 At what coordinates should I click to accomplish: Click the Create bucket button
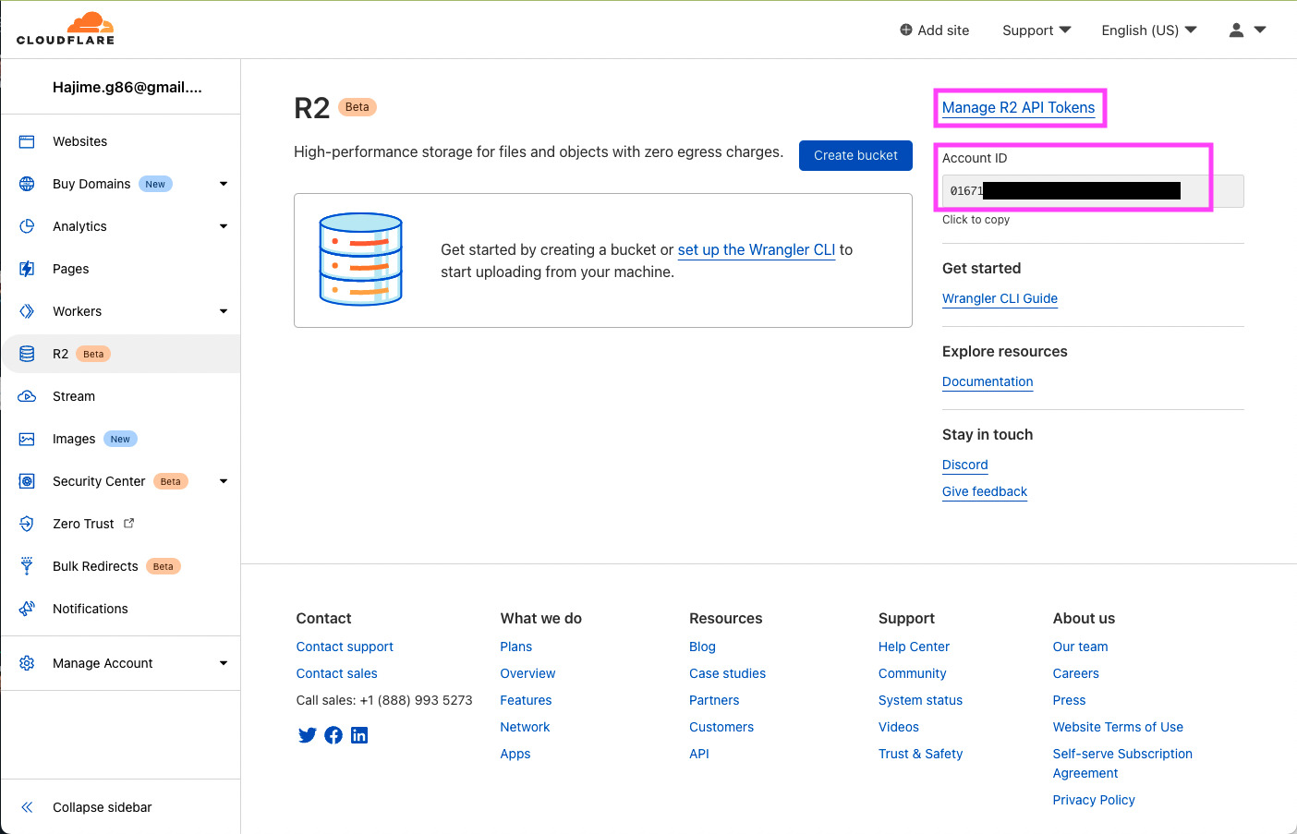pos(855,155)
